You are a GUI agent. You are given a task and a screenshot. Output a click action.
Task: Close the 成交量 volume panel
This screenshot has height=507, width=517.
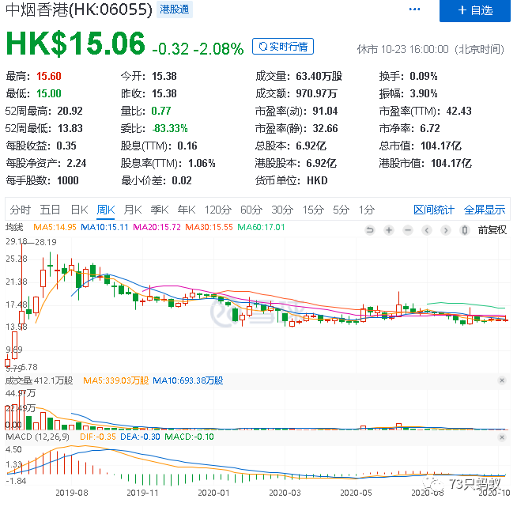pyautogui.click(x=502, y=380)
